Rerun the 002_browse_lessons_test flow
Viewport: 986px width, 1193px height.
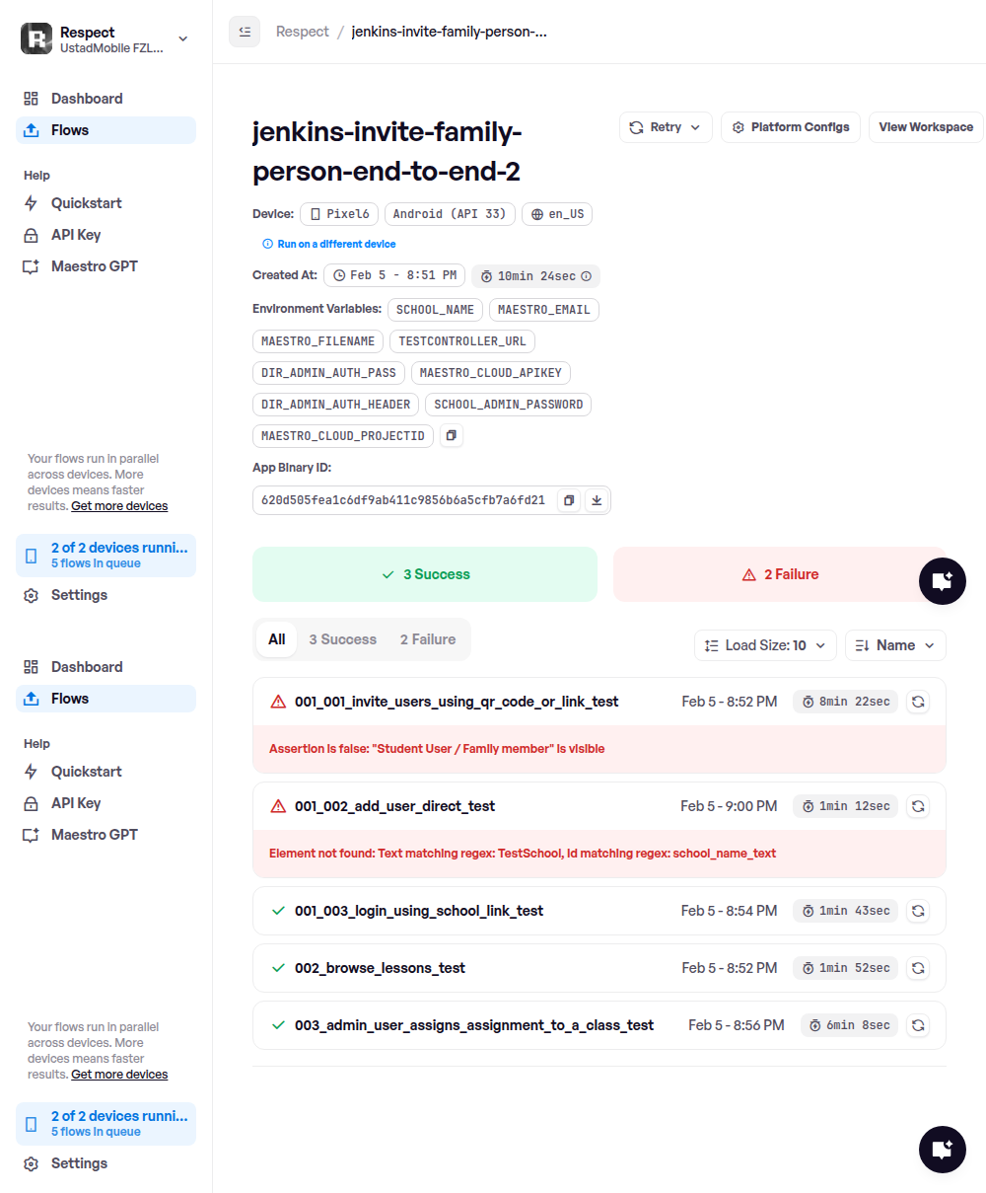pyautogui.click(x=918, y=968)
